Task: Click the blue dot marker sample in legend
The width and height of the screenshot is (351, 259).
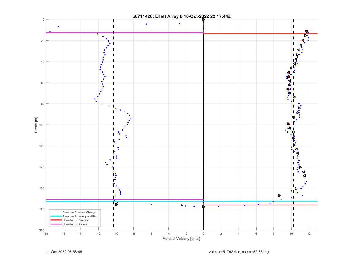Action: pyautogui.click(x=56, y=212)
